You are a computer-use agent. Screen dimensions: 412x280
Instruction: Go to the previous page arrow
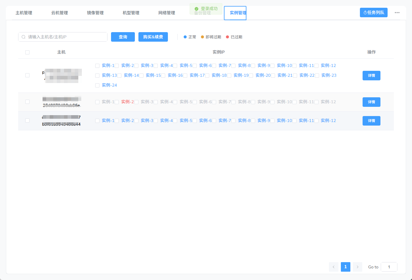click(333, 267)
